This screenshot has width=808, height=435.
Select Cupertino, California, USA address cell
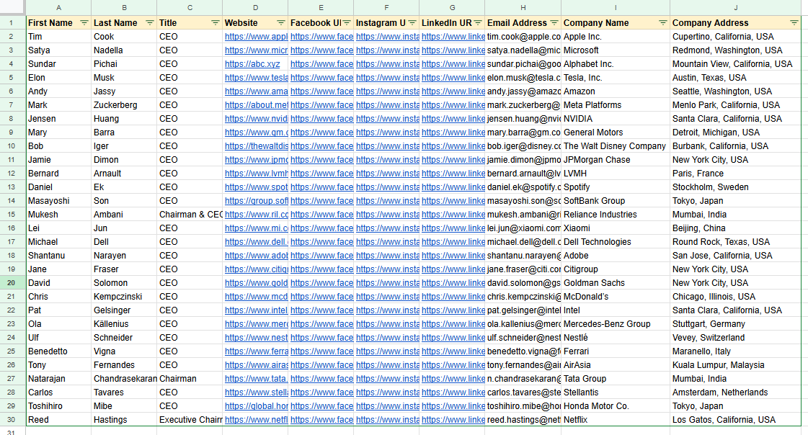click(x=735, y=37)
